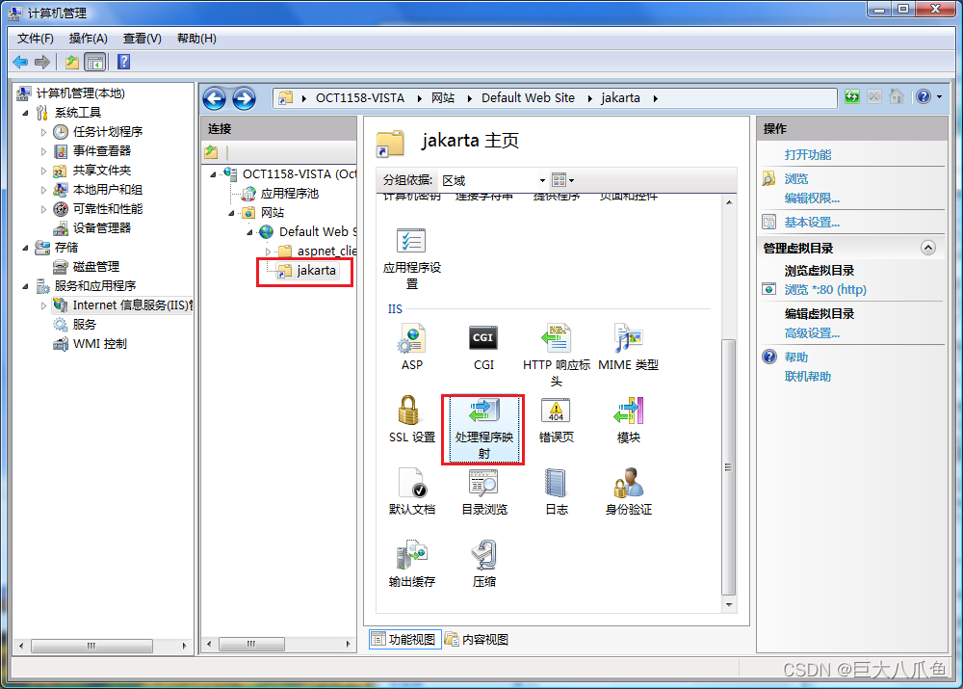Click the home icon in address bar
The height and width of the screenshot is (689, 963).
(x=896, y=96)
